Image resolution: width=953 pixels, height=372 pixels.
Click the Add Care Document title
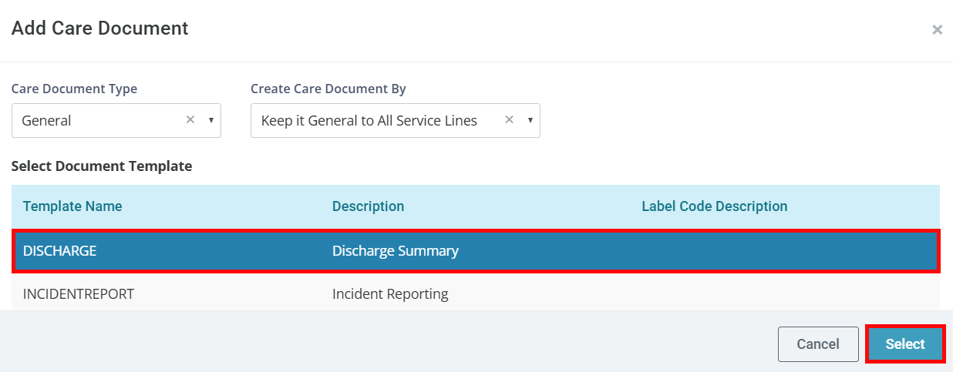point(99,28)
